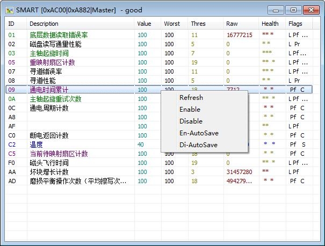Click threshold 7 in row 03
325x246 pixels.
pyautogui.click(x=193, y=53)
